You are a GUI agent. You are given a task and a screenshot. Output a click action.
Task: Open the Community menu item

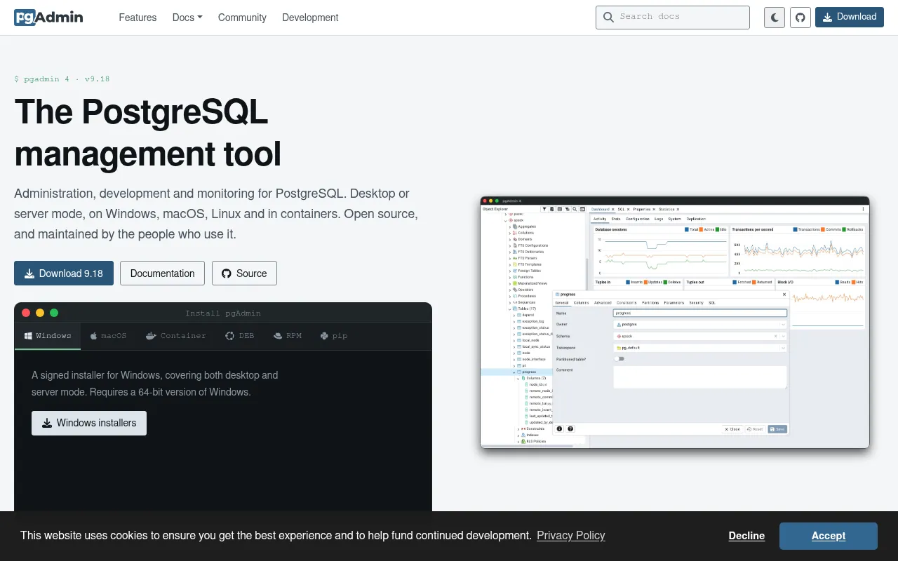click(242, 18)
